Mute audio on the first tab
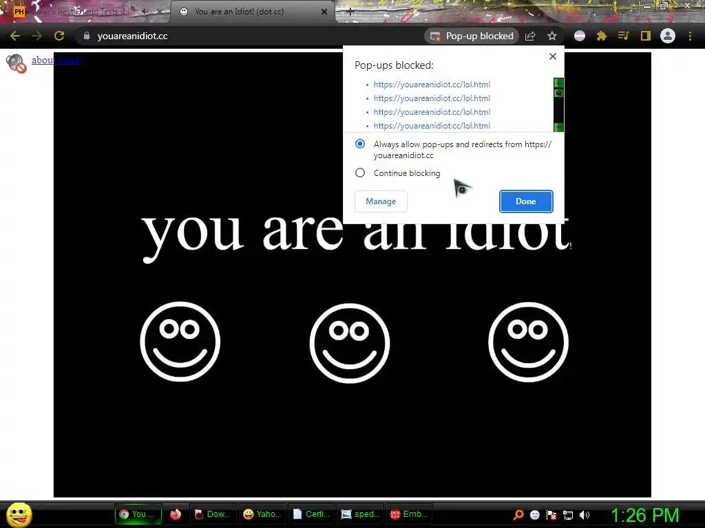This screenshot has width=705, height=528. tap(145, 12)
